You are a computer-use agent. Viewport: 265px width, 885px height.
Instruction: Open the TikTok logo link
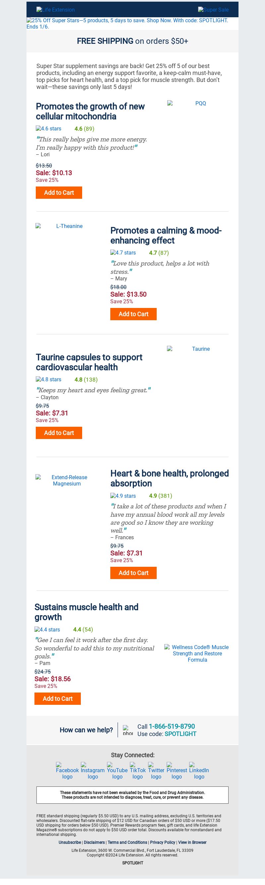point(137,771)
